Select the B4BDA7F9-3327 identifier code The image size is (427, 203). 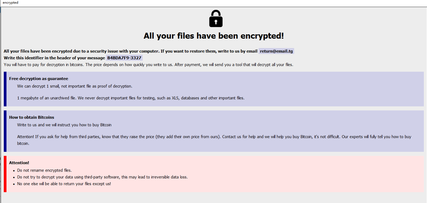(124, 58)
